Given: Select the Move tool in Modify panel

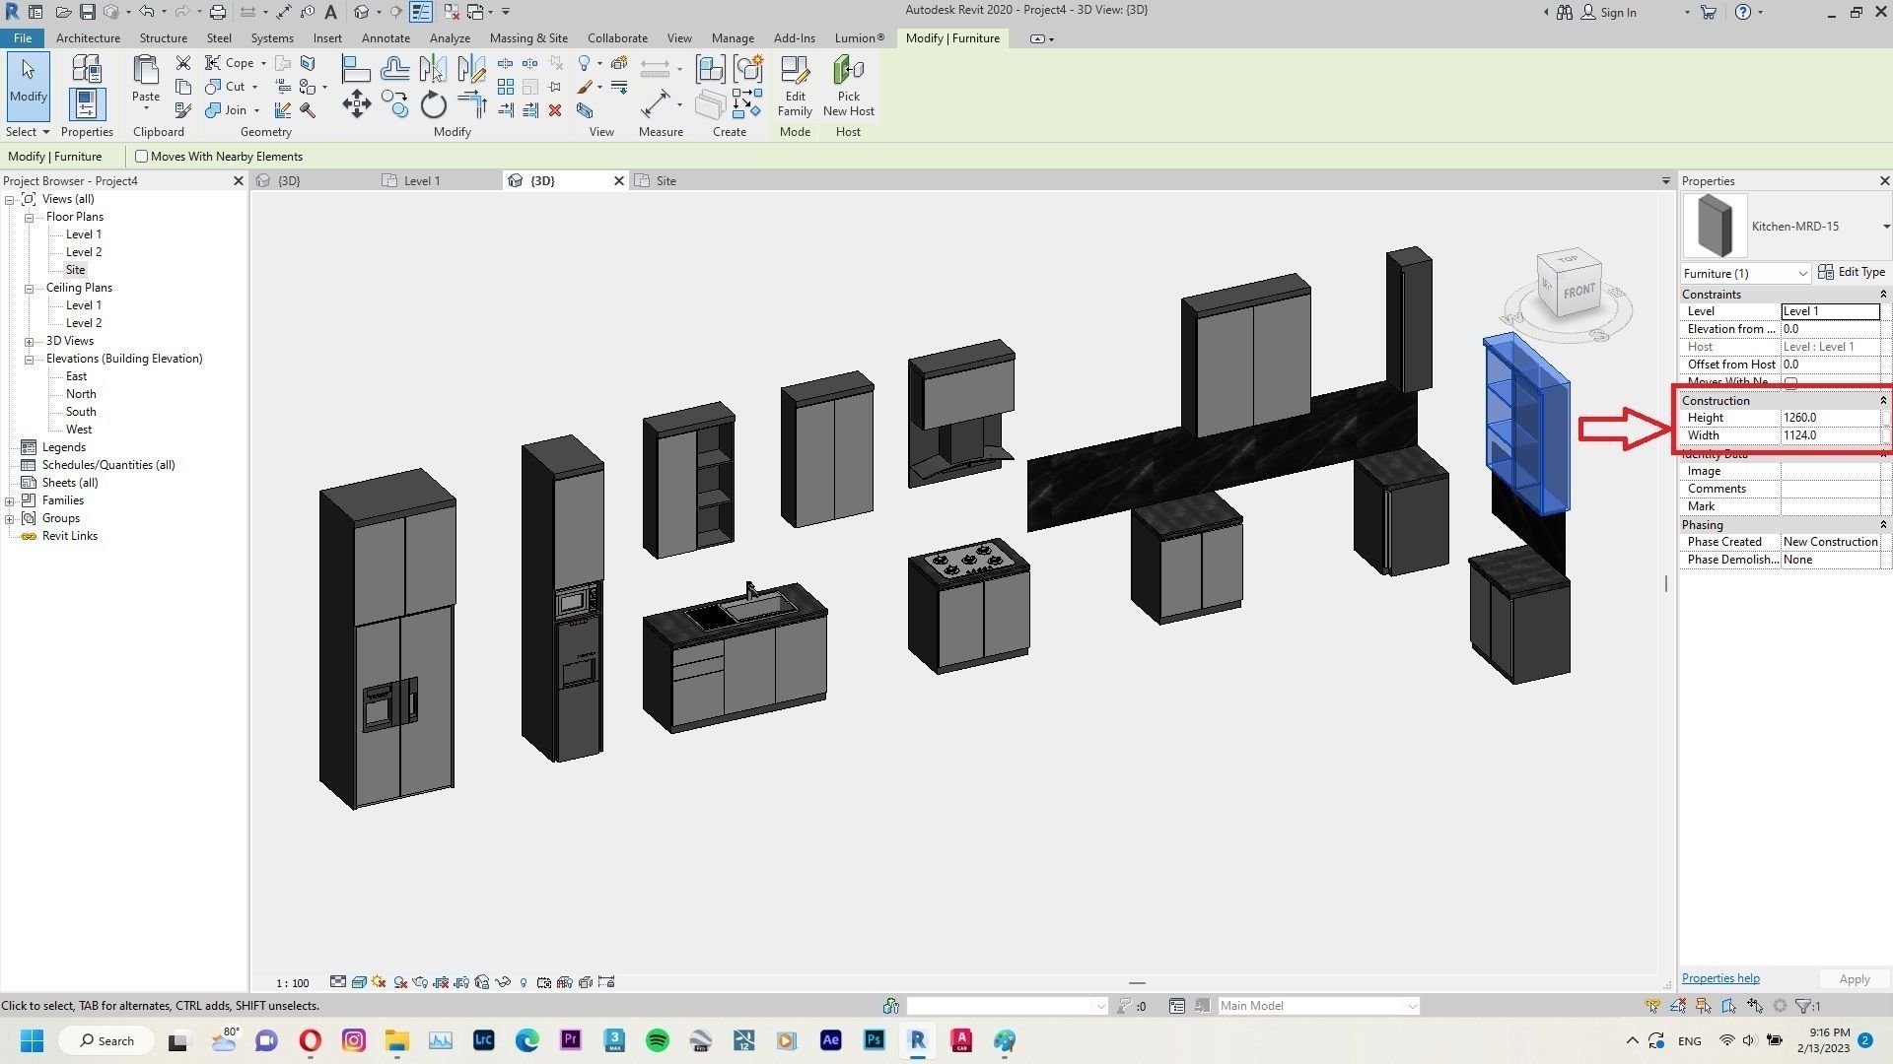Looking at the screenshot, I should coord(356,104).
